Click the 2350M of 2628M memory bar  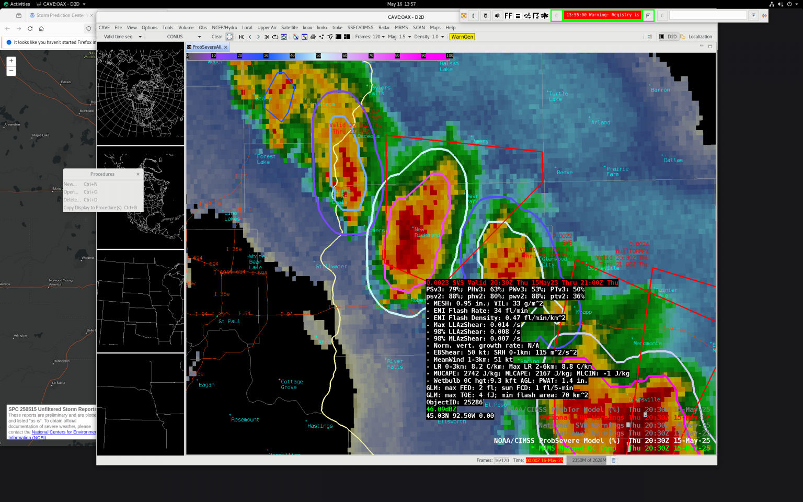pos(588,460)
